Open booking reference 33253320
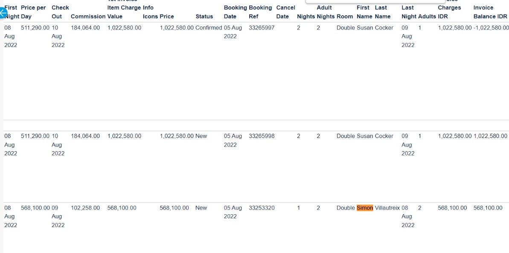The image size is (509, 253). tap(261, 207)
